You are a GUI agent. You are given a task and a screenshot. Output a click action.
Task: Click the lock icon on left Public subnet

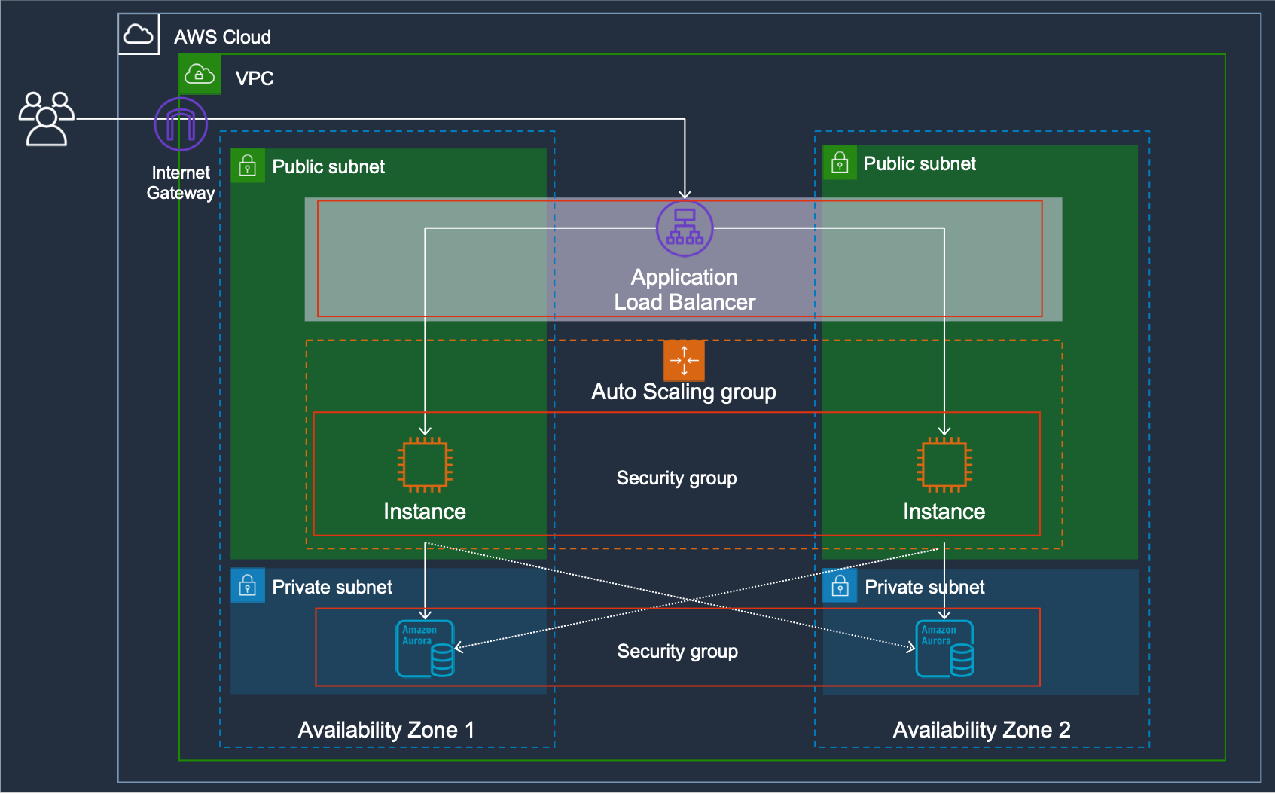tap(247, 165)
